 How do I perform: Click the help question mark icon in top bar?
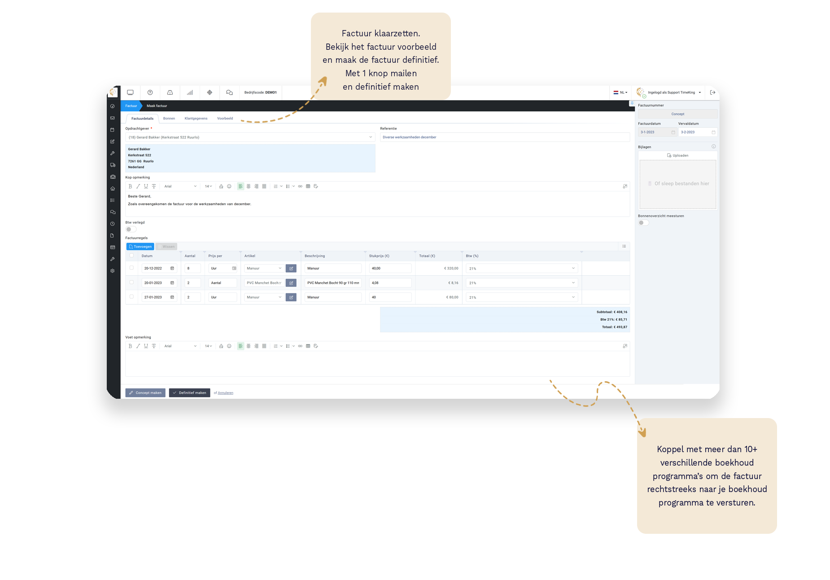point(150,92)
